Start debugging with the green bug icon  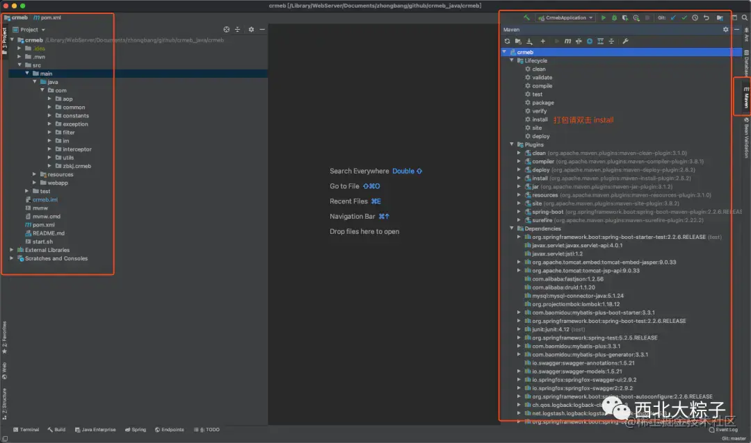click(x=615, y=17)
